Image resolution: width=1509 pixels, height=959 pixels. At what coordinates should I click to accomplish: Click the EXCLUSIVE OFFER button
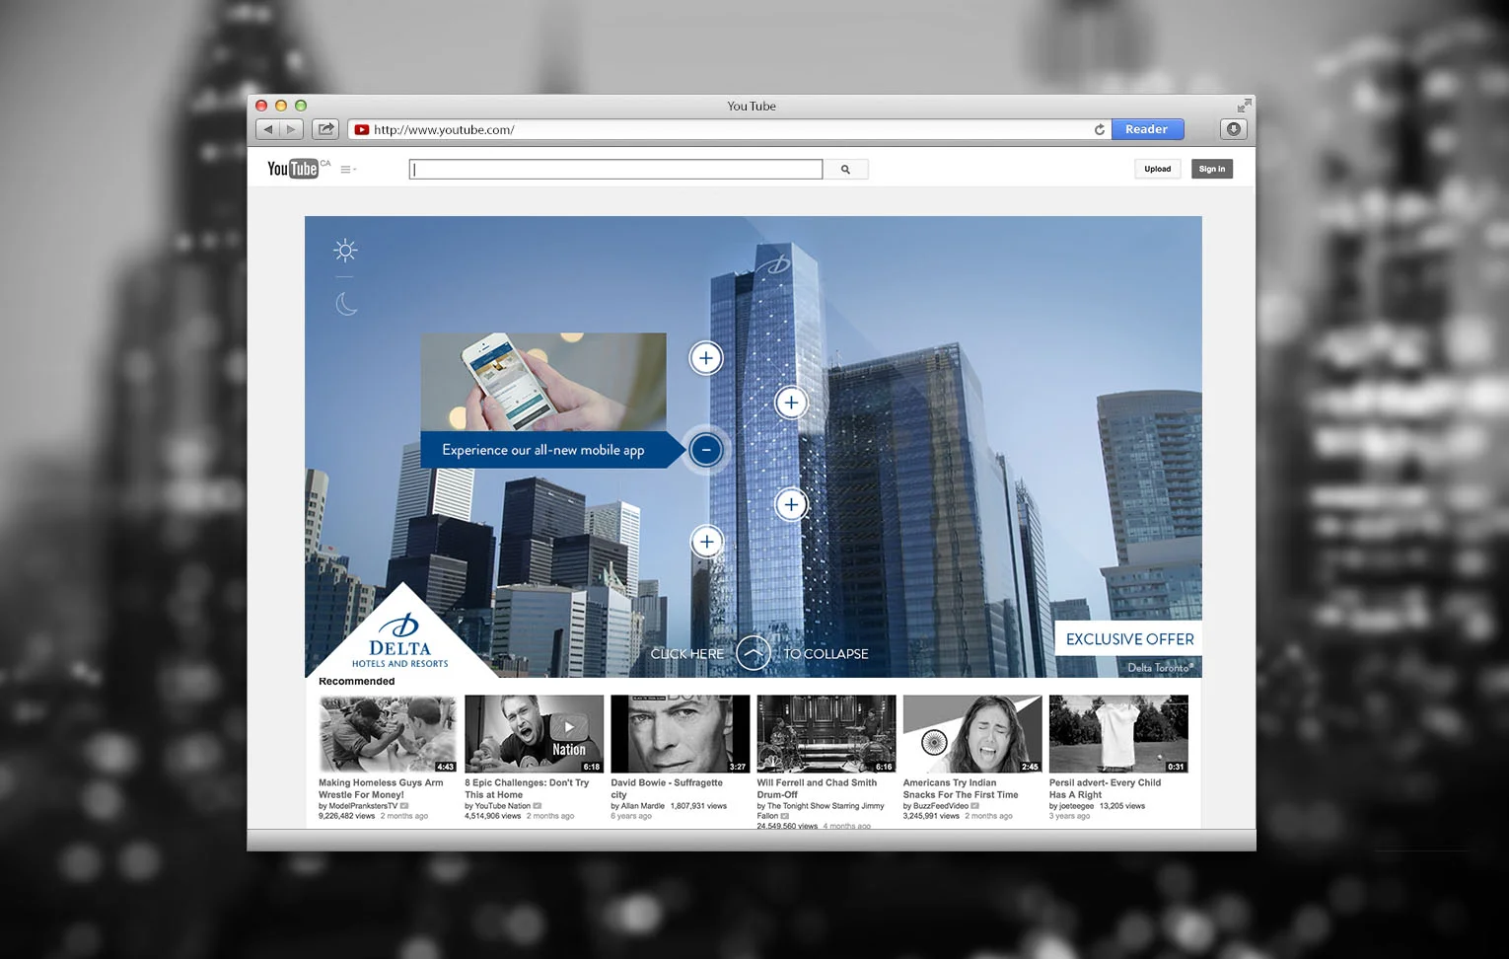click(x=1129, y=639)
